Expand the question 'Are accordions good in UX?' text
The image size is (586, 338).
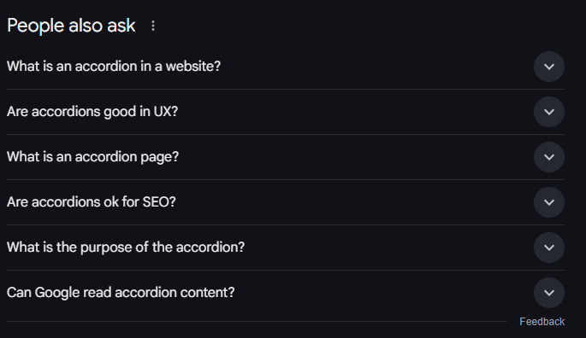tap(92, 112)
